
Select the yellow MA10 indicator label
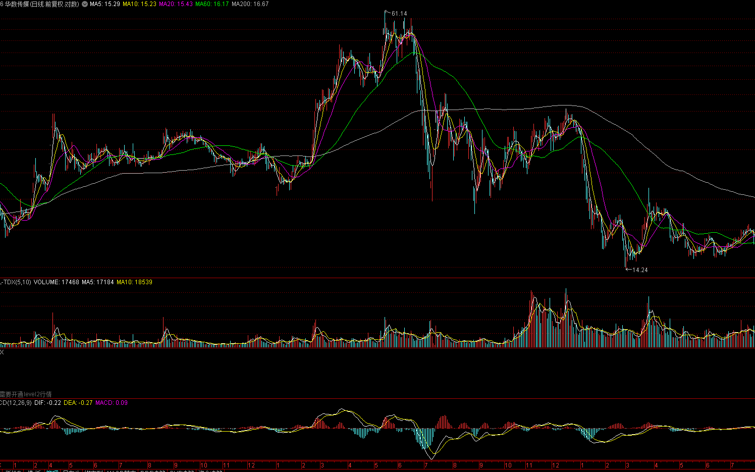[x=139, y=4]
